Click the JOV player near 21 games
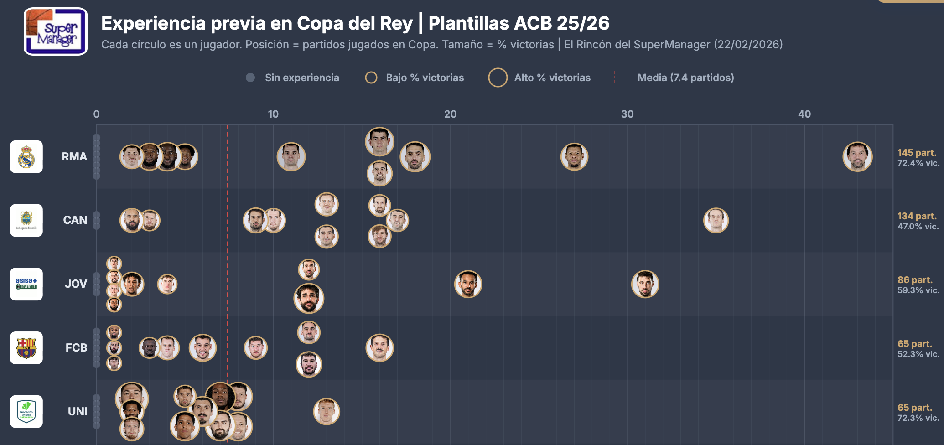The image size is (944, 445). pos(468,284)
